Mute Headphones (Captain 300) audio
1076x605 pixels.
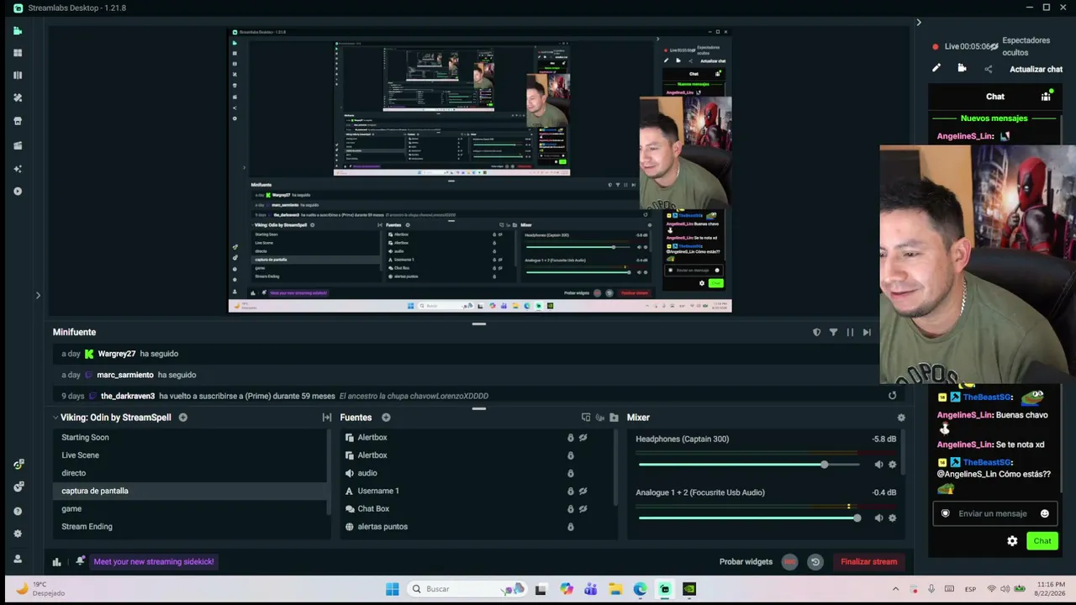point(878,465)
